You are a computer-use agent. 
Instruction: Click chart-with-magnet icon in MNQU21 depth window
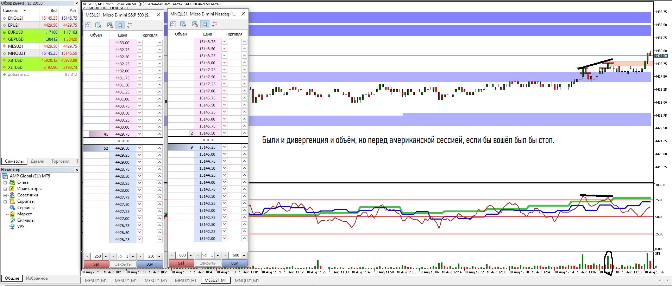tap(195, 24)
